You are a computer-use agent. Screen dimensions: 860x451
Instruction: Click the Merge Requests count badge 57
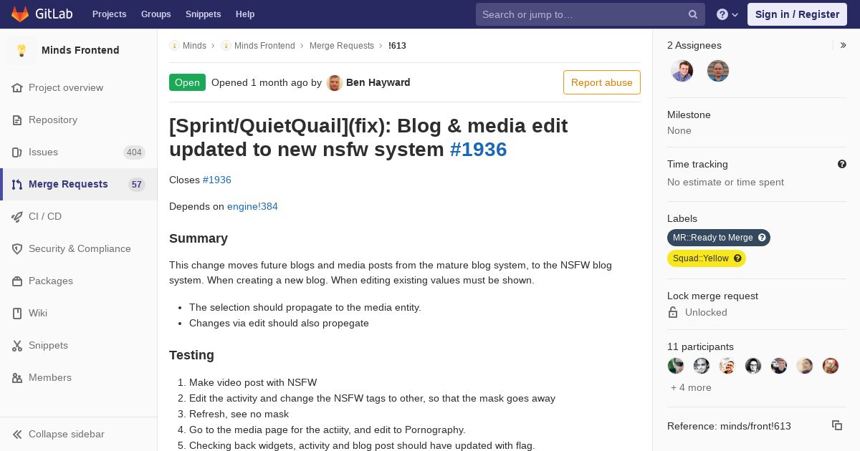click(x=137, y=185)
